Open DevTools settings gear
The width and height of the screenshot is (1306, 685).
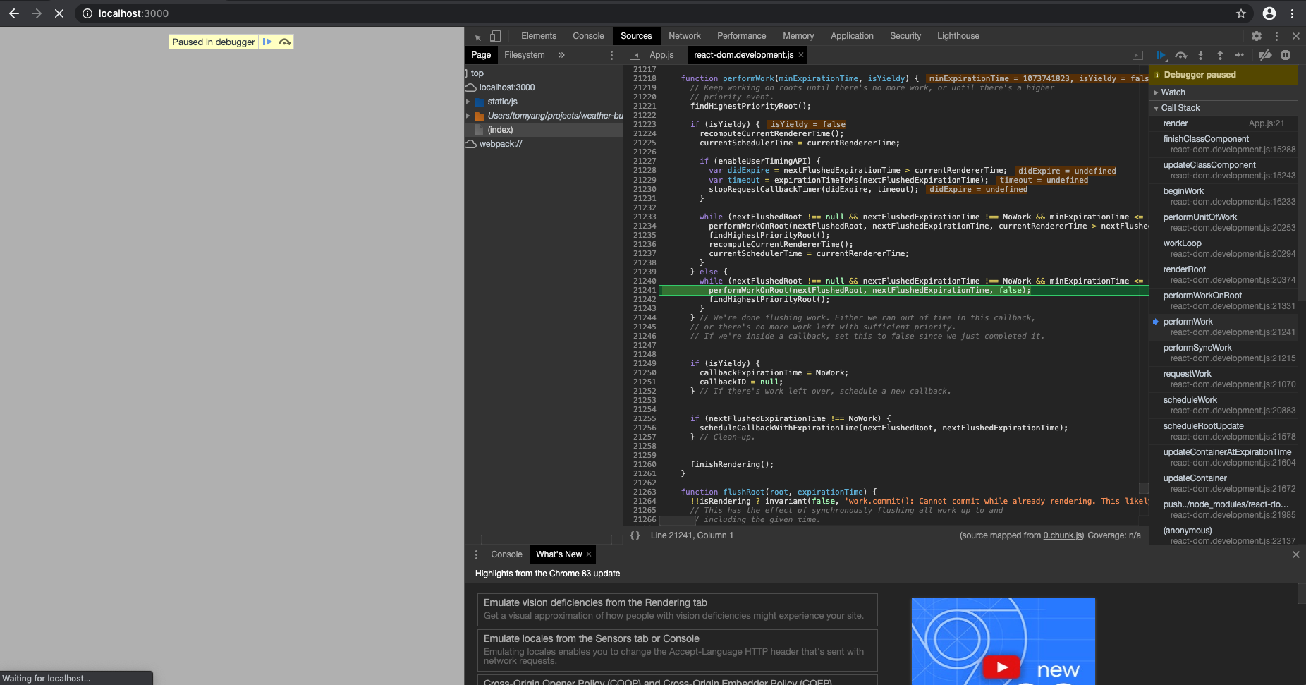(1256, 35)
